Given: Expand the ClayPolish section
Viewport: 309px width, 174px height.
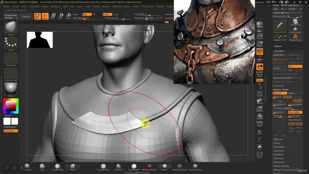Looking at the screenshot, I should pyautogui.click(x=279, y=151).
